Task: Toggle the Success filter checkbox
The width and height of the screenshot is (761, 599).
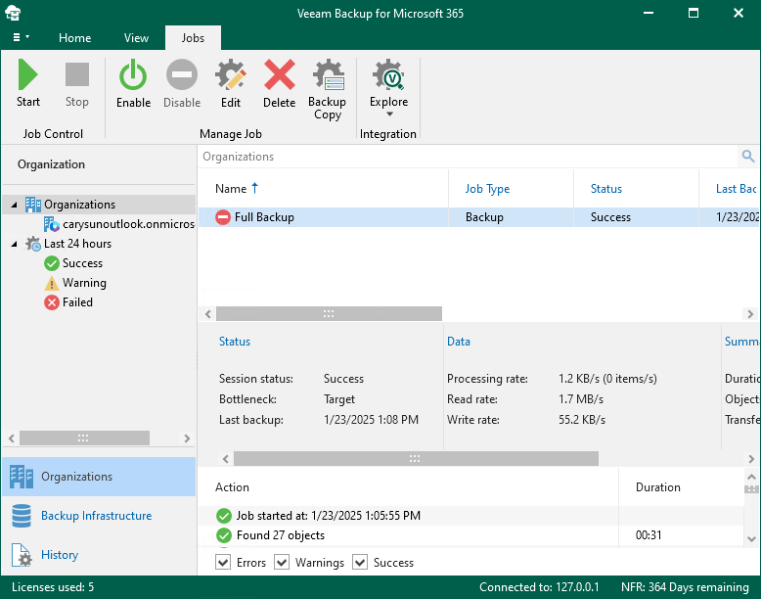Action: (360, 562)
